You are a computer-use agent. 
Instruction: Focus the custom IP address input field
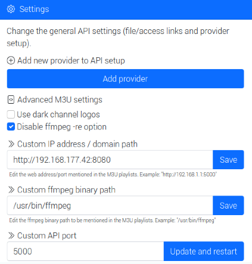(x=110, y=160)
